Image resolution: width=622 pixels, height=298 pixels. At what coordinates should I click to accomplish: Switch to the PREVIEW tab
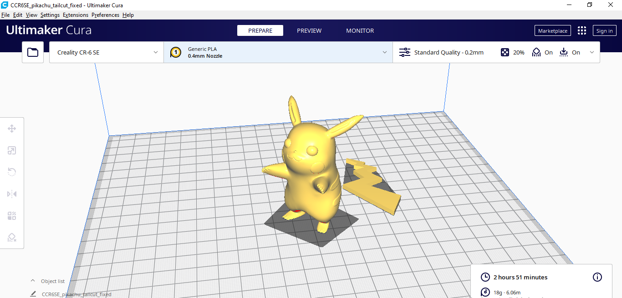pos(309,30)
